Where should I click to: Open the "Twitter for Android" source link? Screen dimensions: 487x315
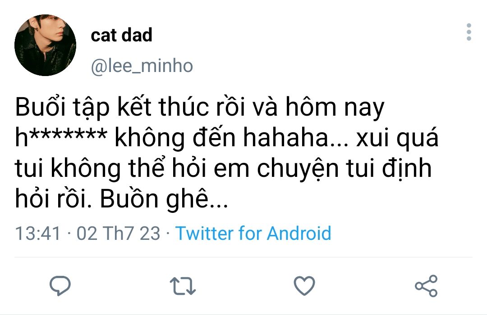[x=253, y=234]
